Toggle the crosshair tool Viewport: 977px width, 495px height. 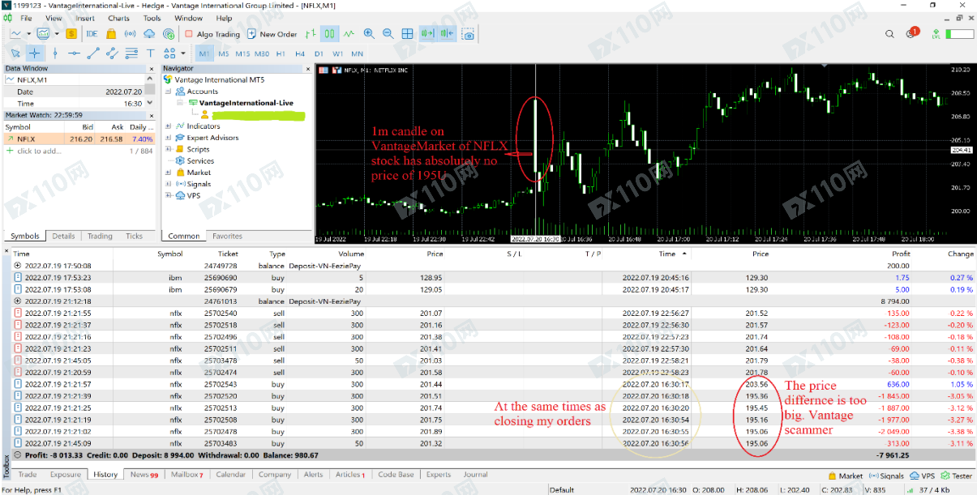coord(35,53)
